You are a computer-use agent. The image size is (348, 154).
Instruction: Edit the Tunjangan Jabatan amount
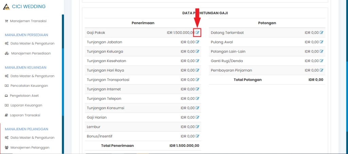point(197,42)
